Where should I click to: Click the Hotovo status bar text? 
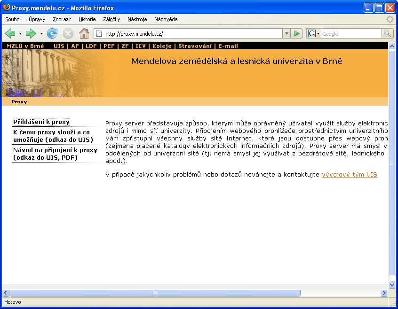(x=13, y=302)
